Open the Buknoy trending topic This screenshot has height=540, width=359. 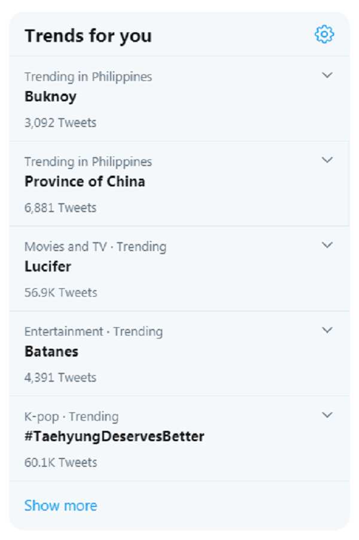pos(50,96)
